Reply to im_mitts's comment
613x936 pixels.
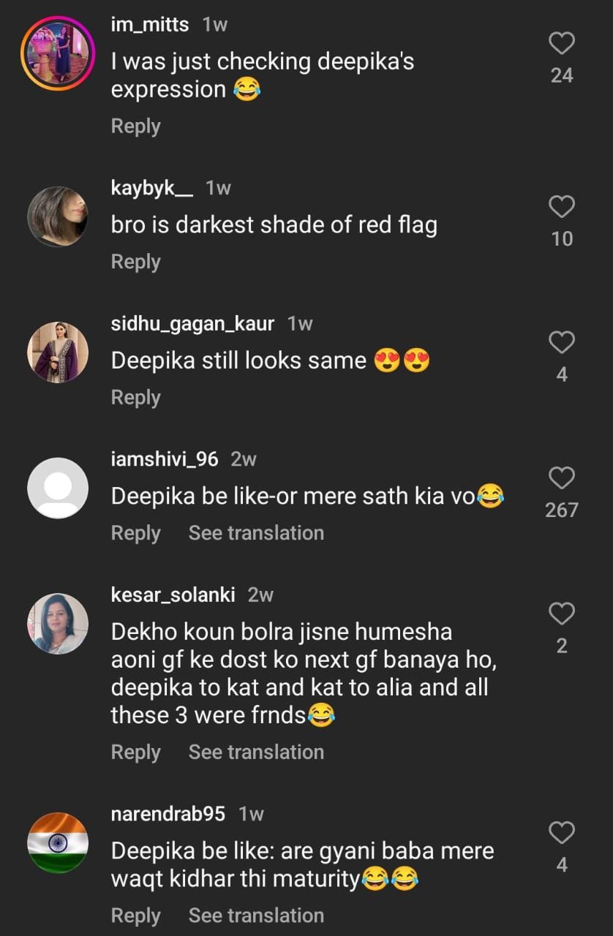(135, 126)
